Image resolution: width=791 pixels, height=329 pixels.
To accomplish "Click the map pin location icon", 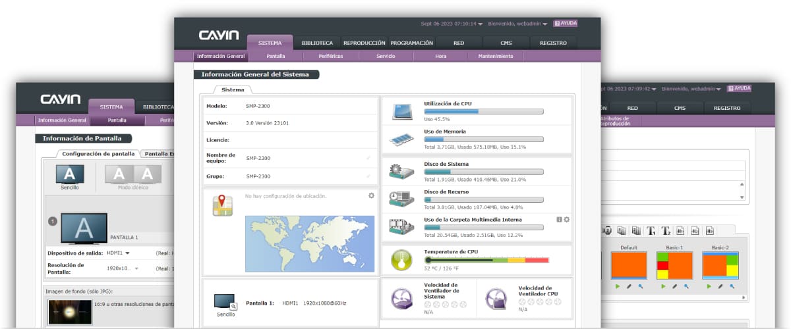I will (x=222, y=205).
